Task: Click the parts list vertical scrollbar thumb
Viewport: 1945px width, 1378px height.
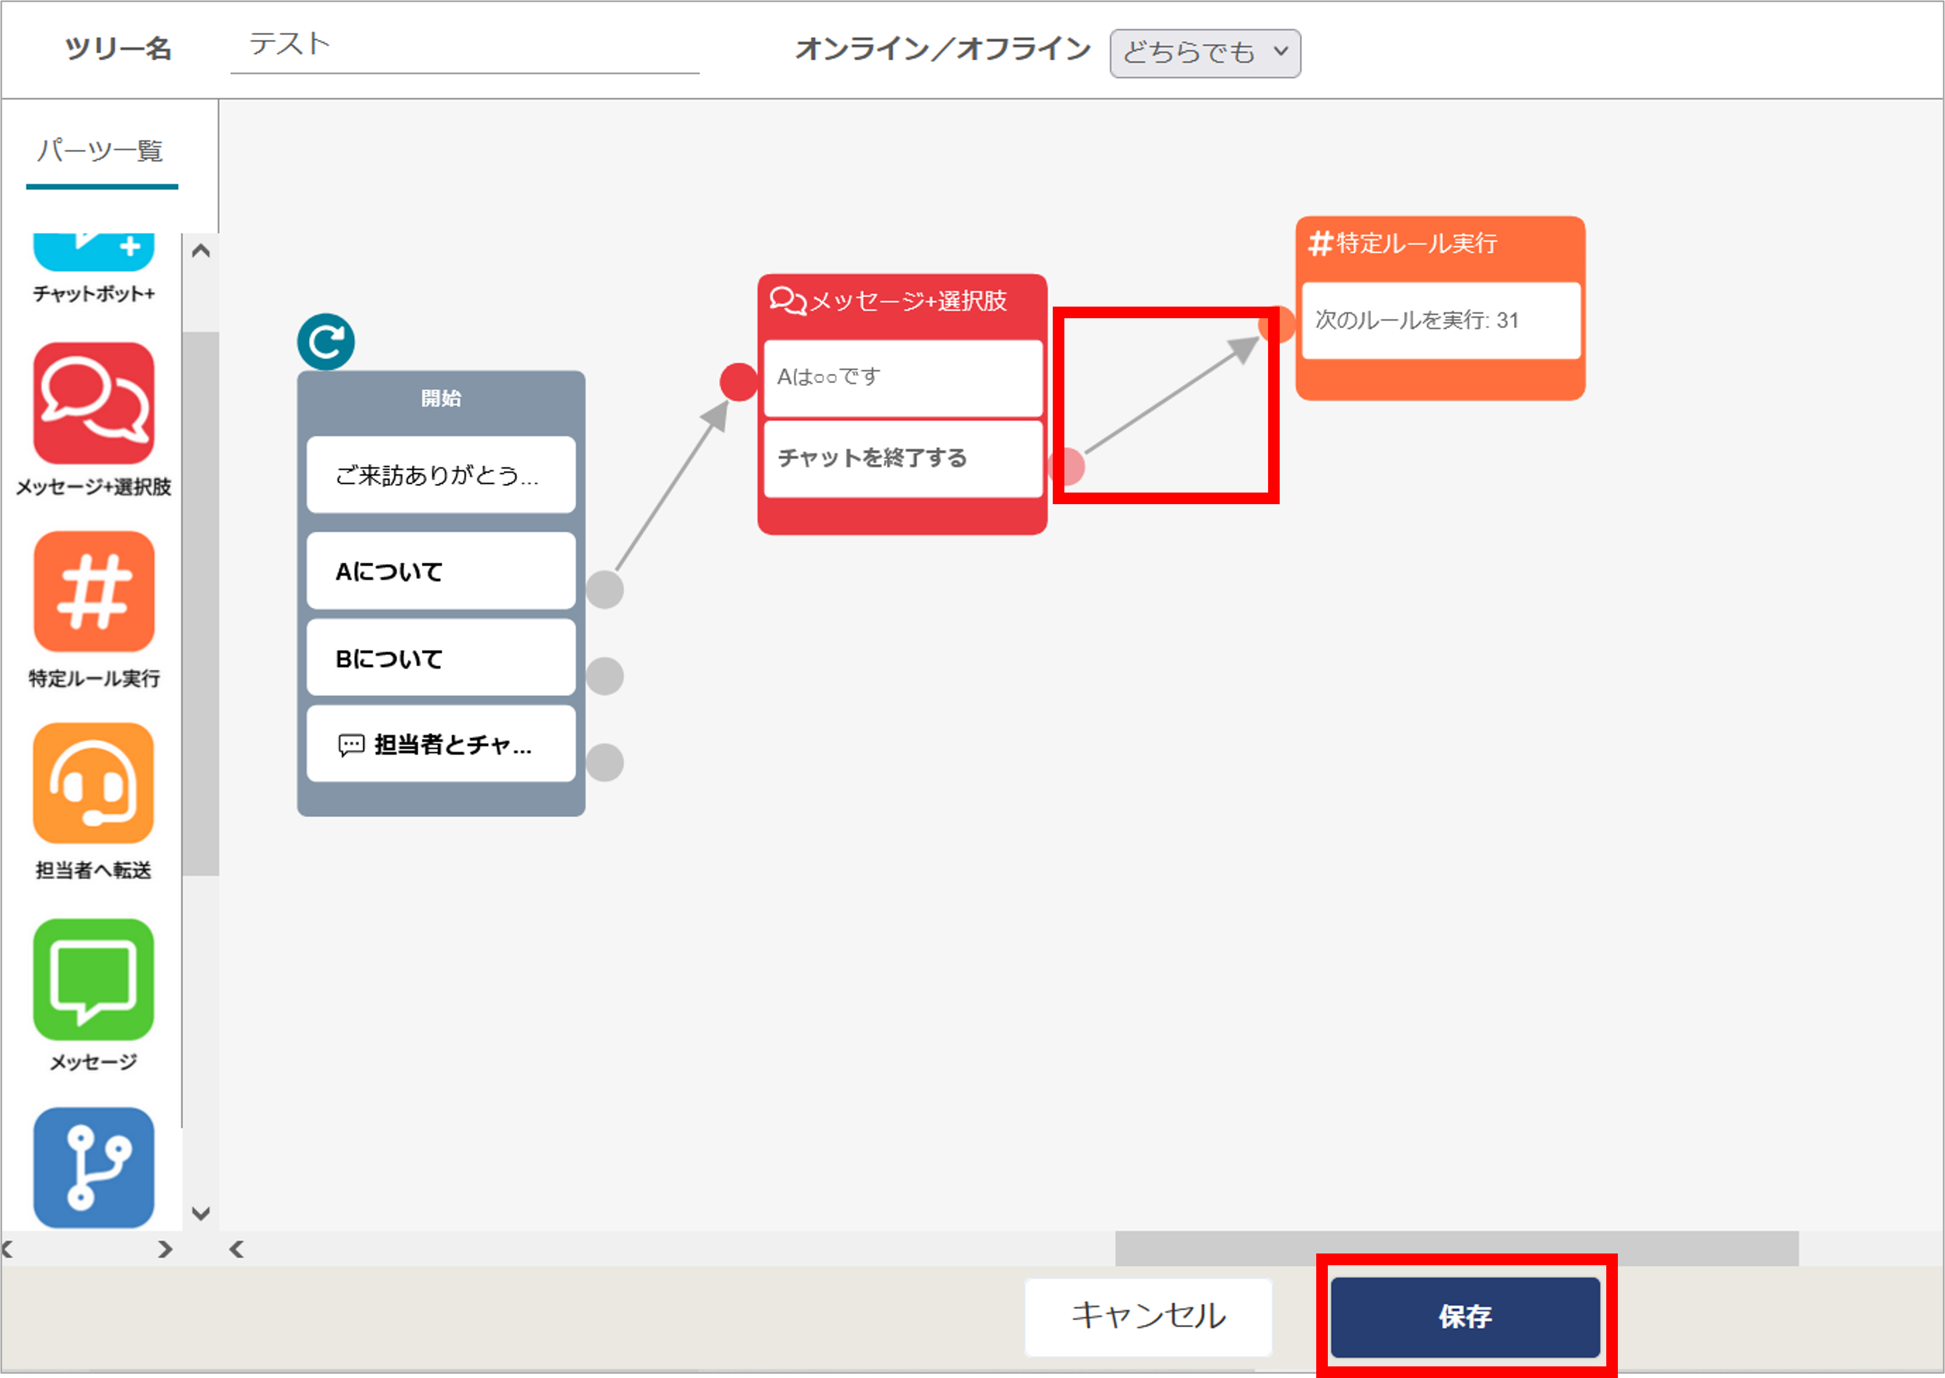Action: click(201, 603)
